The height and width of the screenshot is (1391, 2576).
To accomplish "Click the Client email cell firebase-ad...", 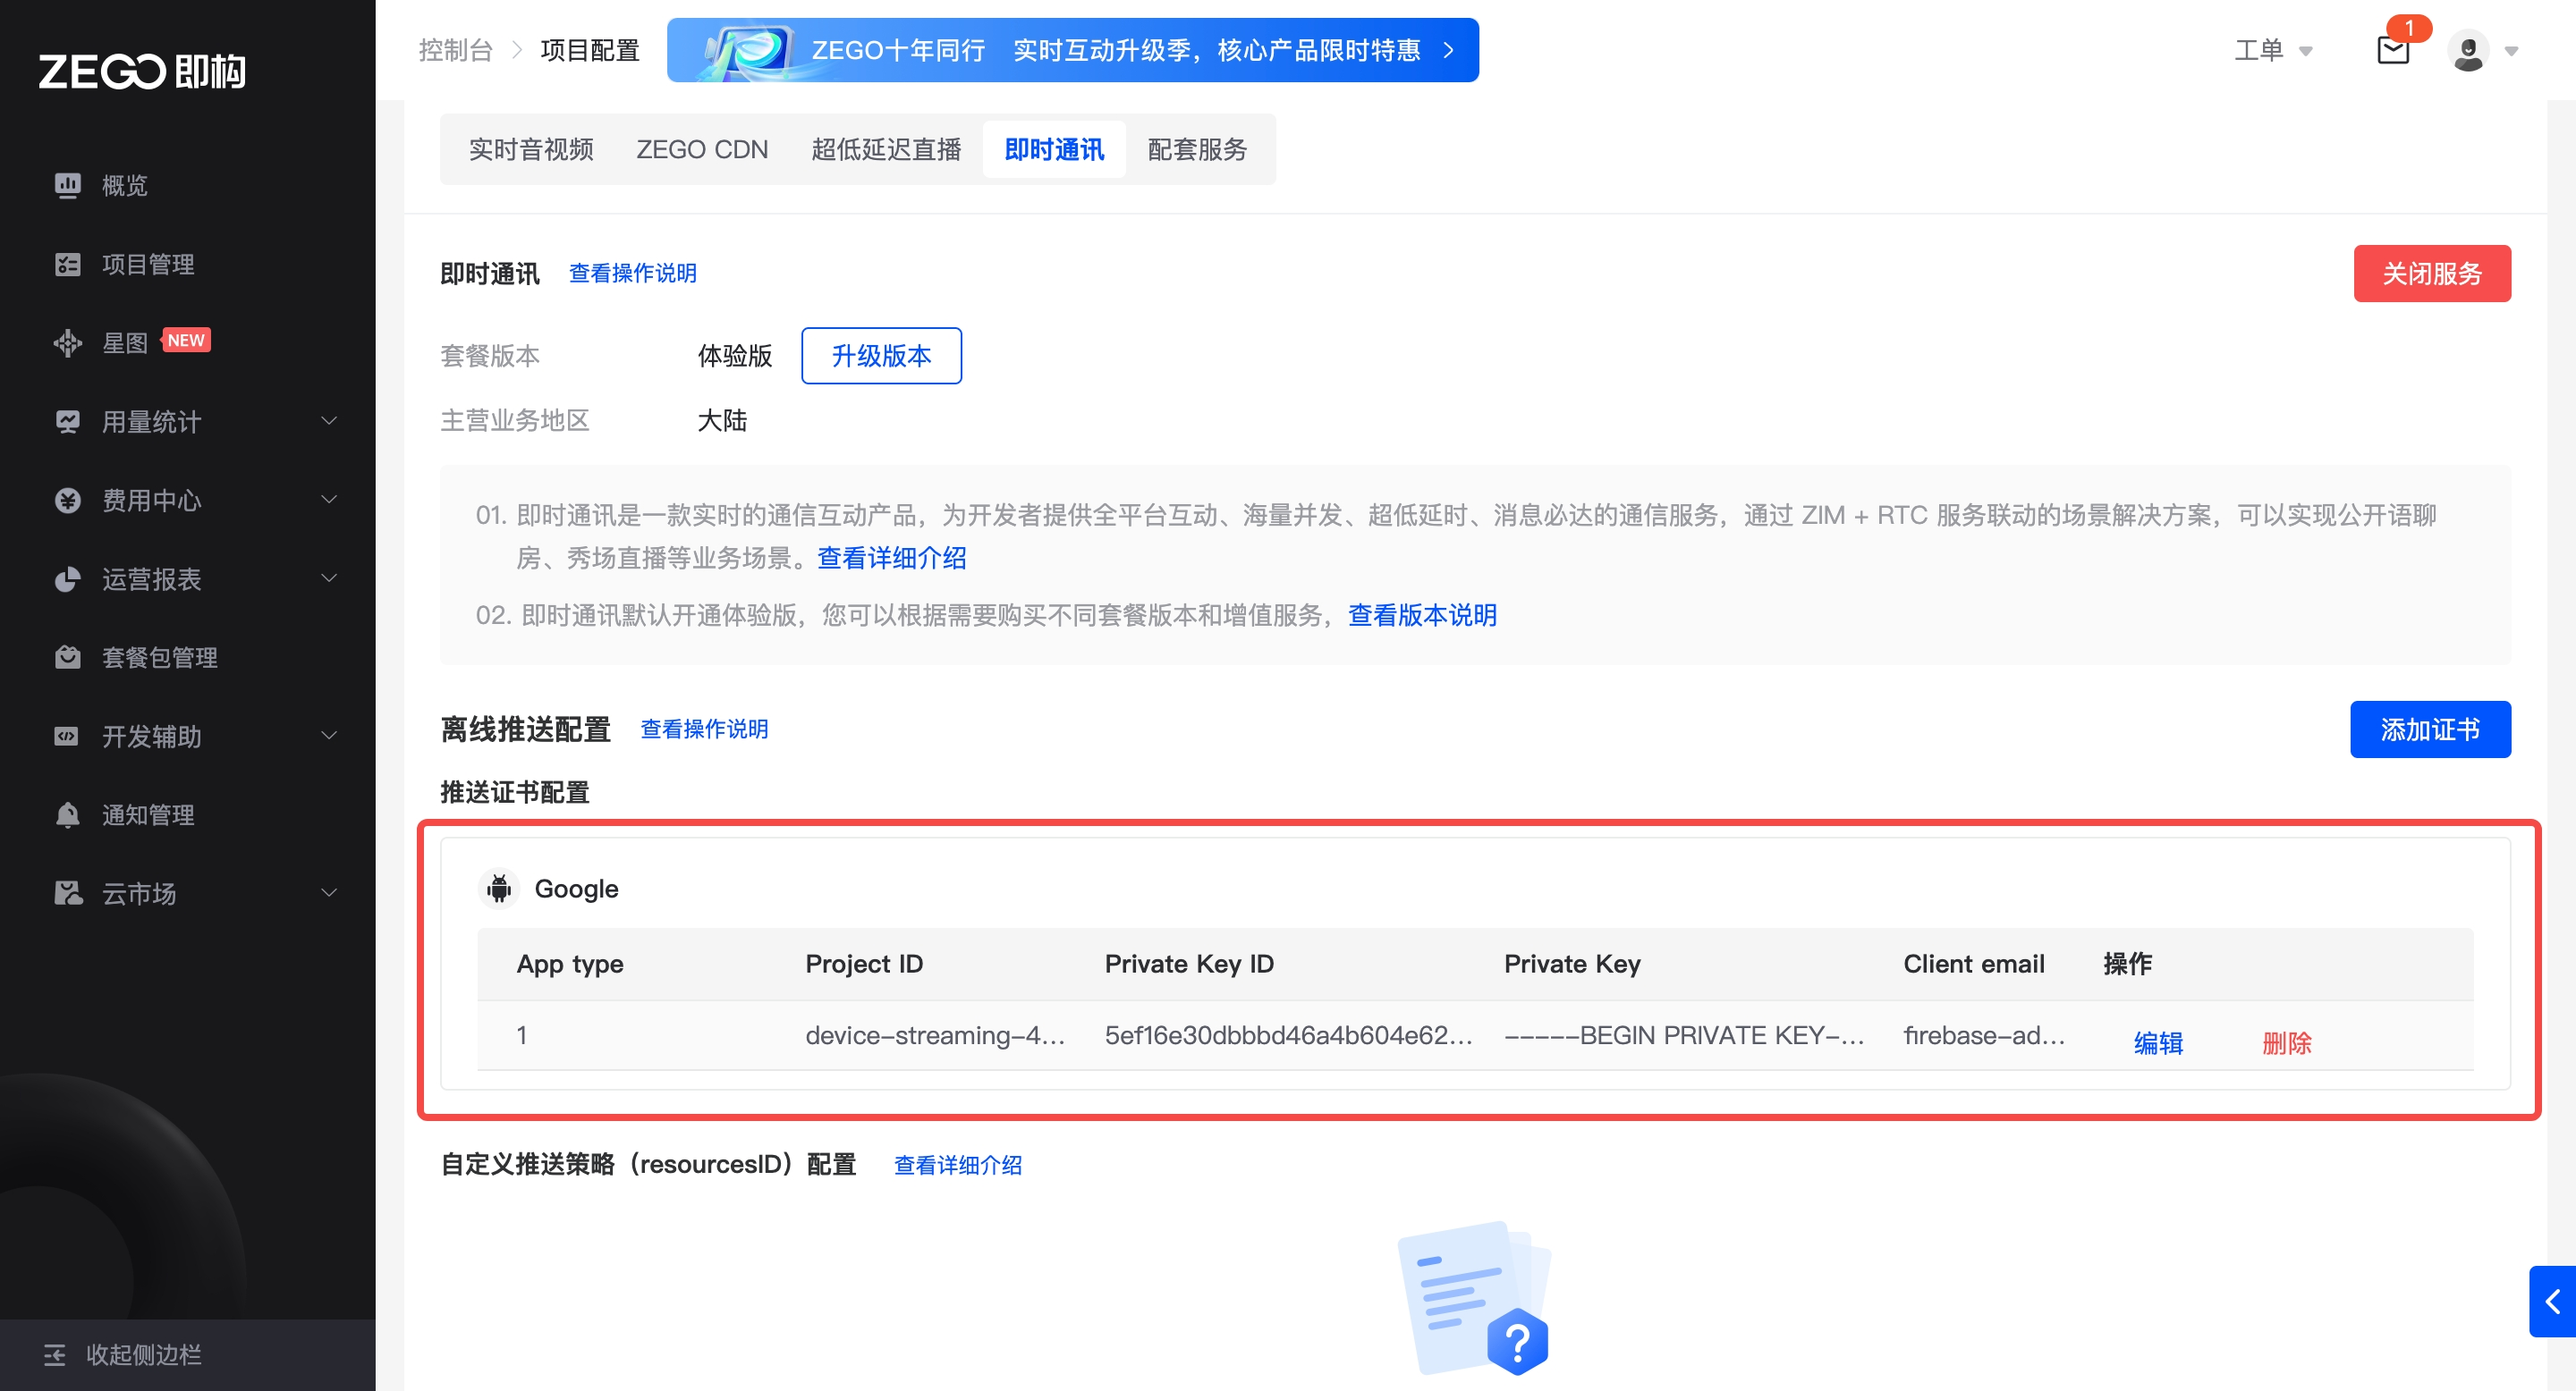I will click(x=1984, y=1035).
